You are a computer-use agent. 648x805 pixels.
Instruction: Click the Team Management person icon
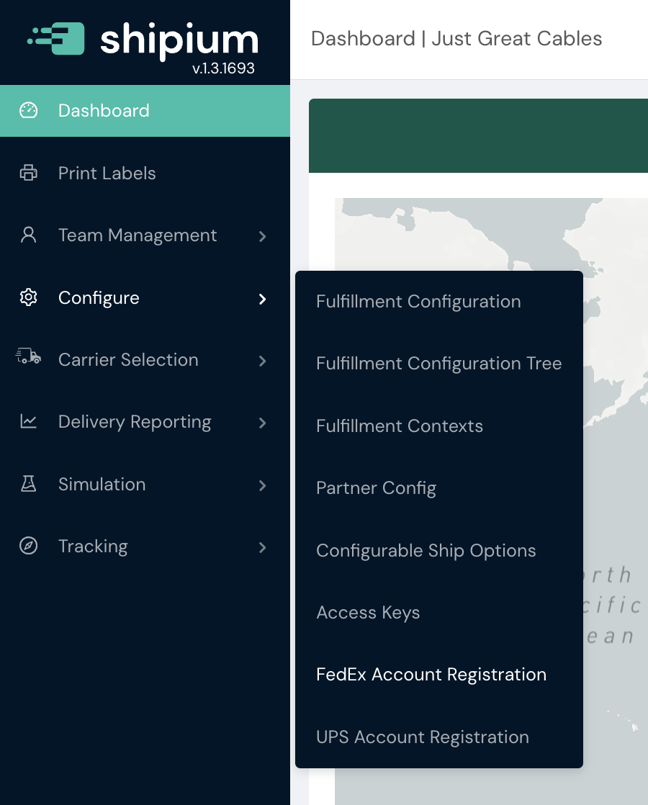click(28, 235)
